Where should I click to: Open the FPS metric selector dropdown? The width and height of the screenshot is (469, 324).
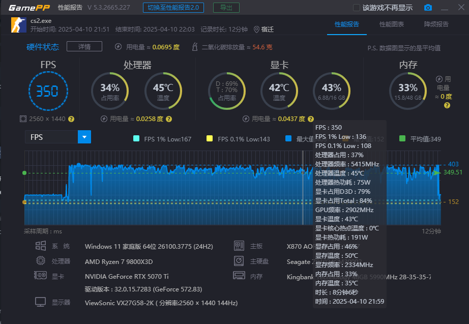85,137
